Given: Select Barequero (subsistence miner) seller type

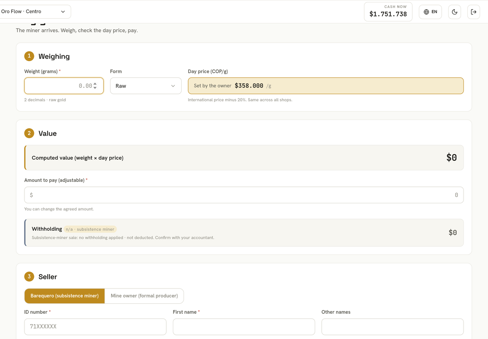Looking at the screenshot, I should pyautogui.click(x=65, y=296).
